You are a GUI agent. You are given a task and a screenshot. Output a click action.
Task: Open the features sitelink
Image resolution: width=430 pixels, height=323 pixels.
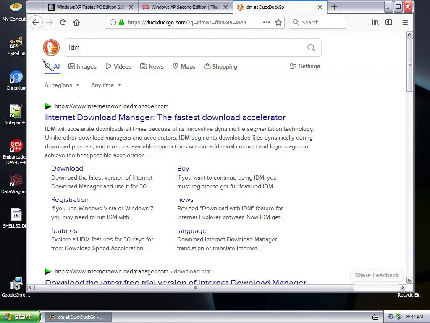[x=64, y=231]
